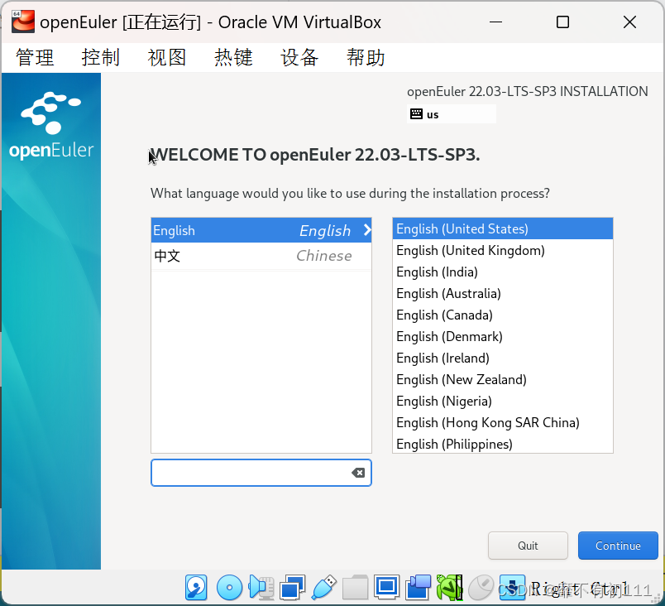Select English (Philippines) locale

pos(503,444)
